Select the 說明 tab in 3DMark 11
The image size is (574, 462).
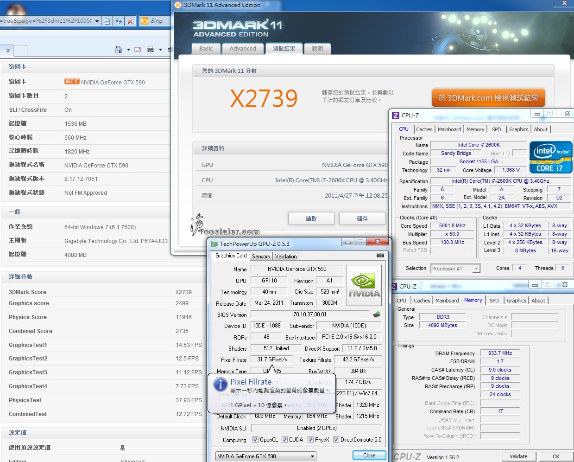point(317,49)
